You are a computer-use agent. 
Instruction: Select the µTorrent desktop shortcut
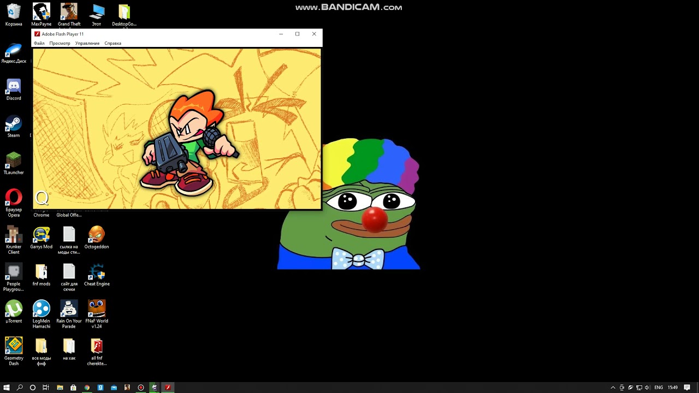pos(14,312)
